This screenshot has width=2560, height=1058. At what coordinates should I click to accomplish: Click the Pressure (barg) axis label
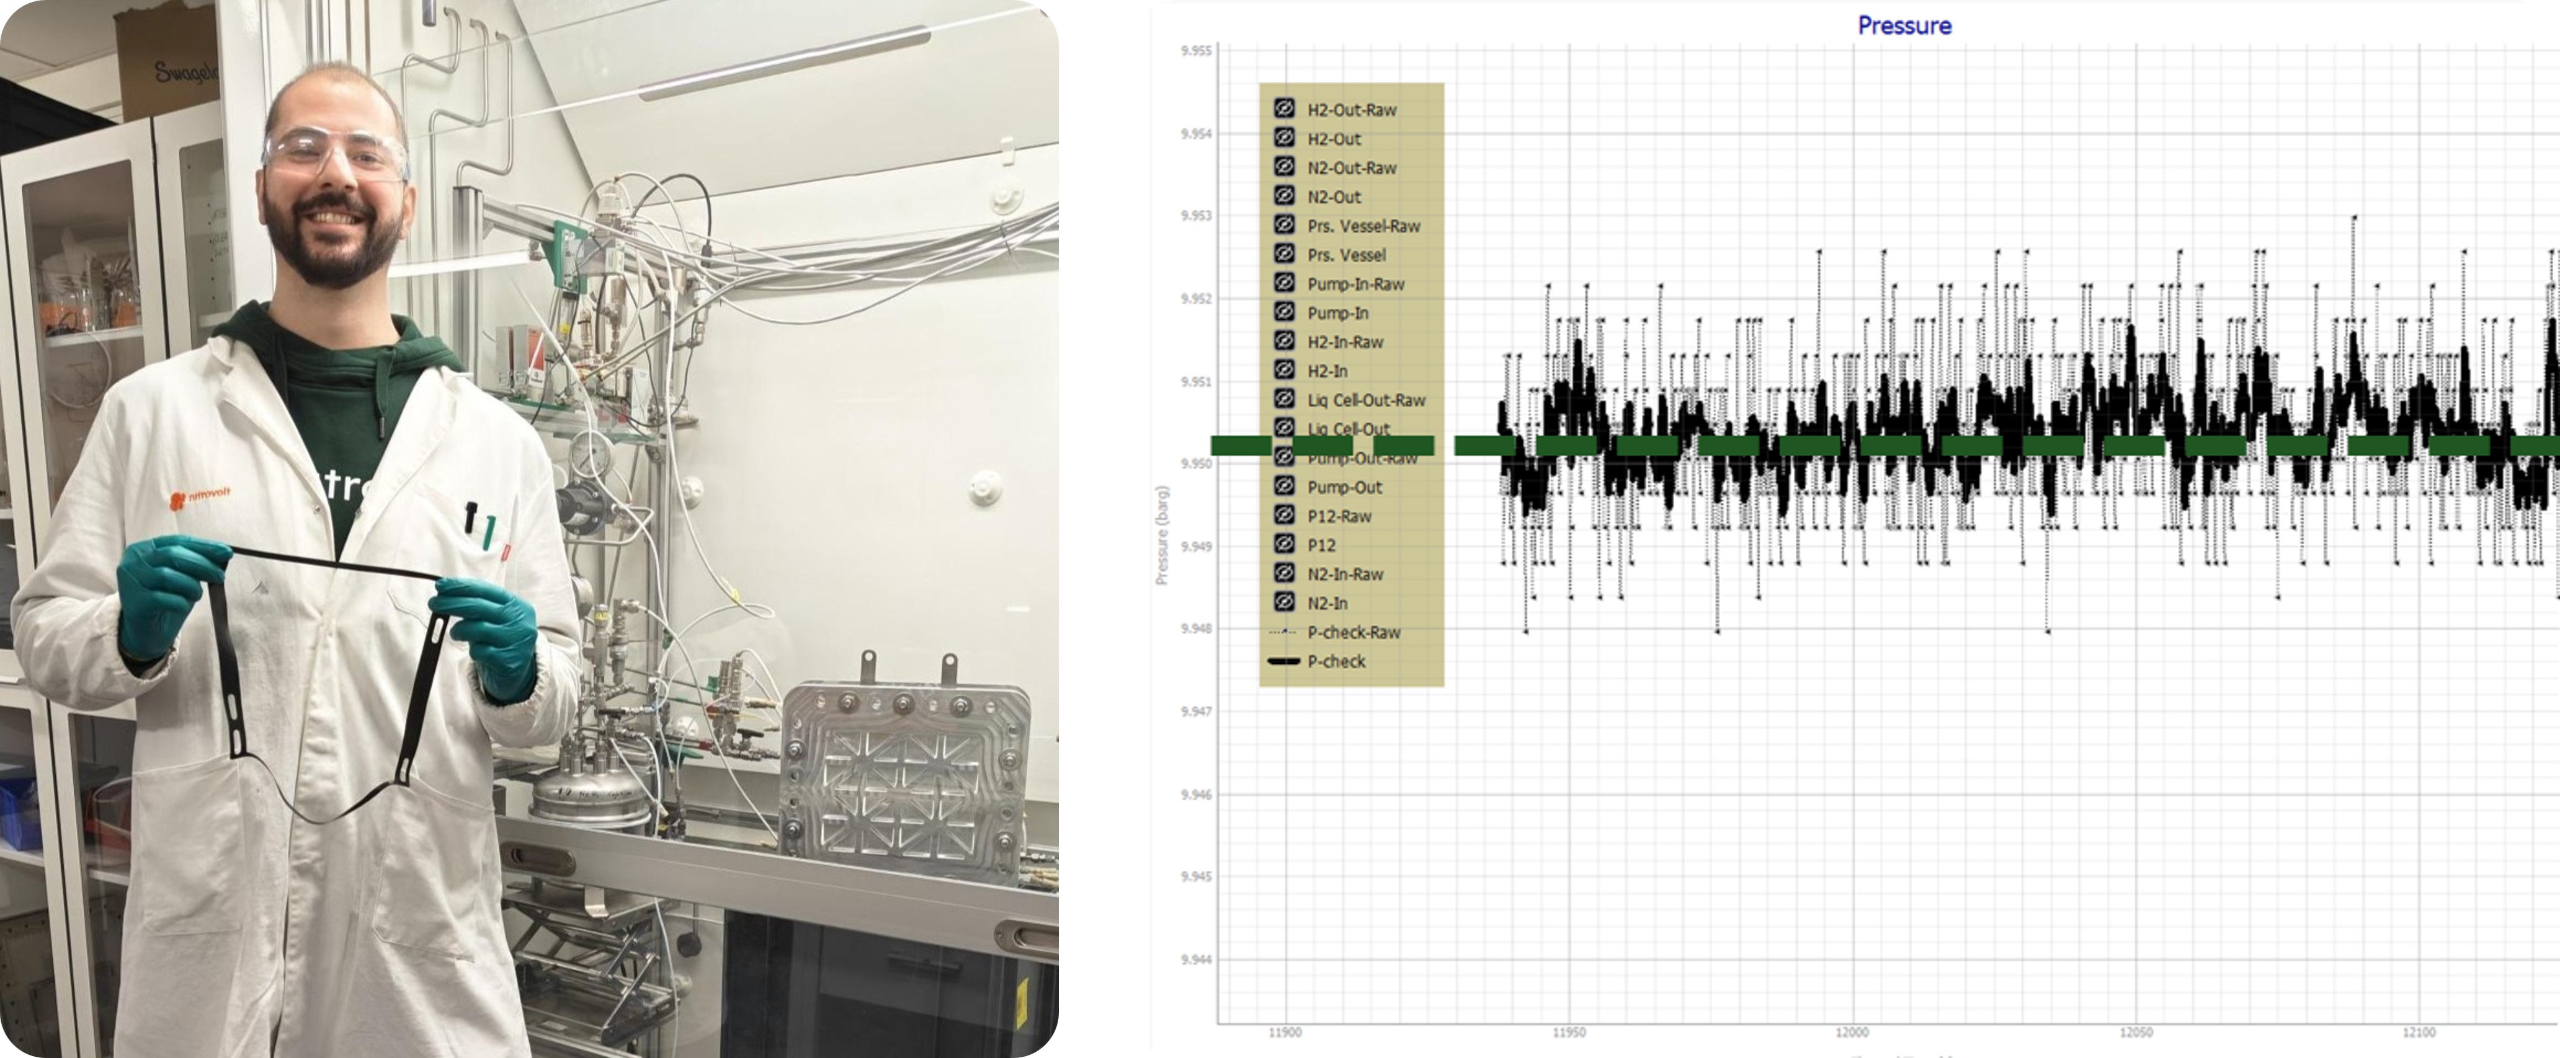pyautogui.click(x=1161, y=534)
